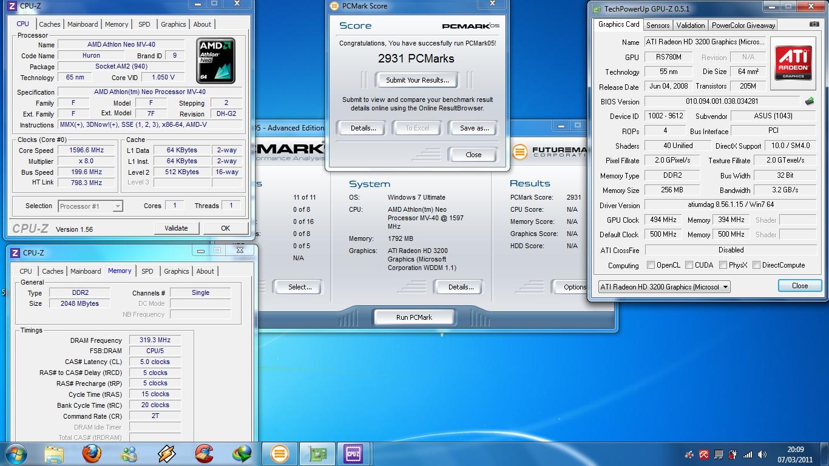
Task: Switch to the Sensors tab in GPU-Z
Action: click(658, 25)
